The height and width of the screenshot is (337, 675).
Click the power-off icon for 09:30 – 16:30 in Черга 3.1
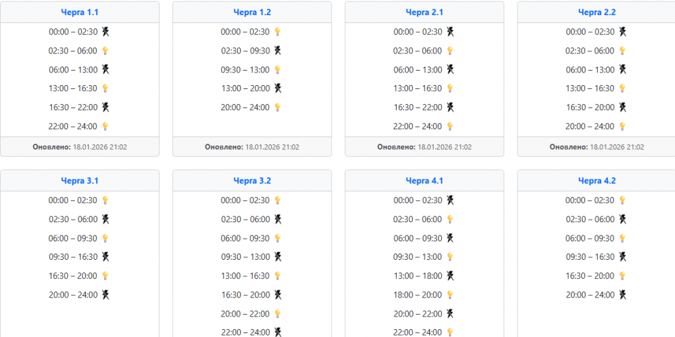105,257
